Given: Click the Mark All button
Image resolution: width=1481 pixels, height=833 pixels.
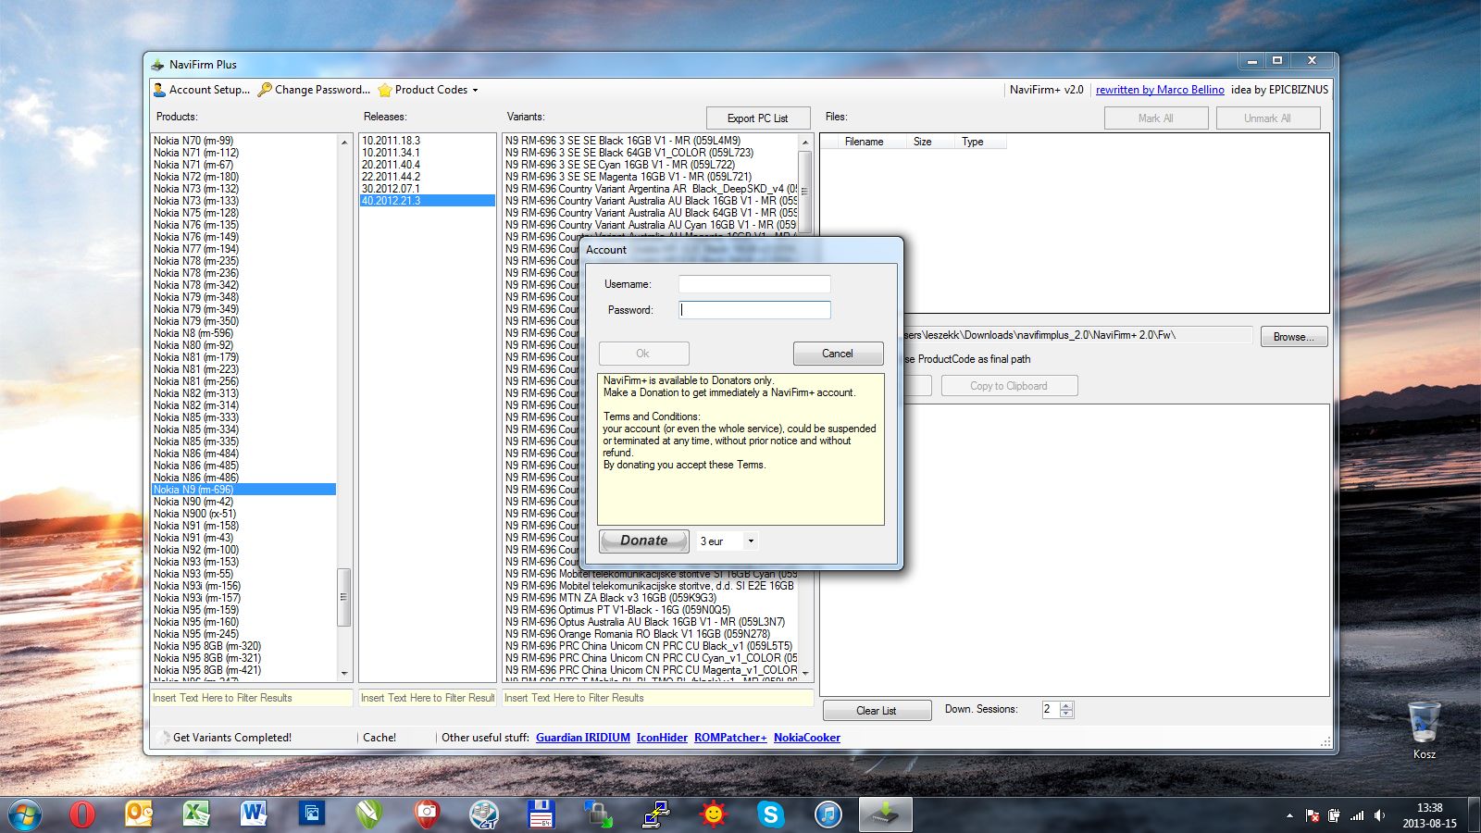Looking at the screenshot, I should point(1155,118).
